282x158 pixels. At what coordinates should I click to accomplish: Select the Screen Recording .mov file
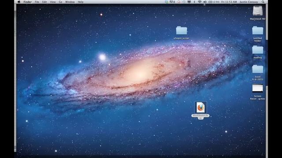click(x=257, y=88)
